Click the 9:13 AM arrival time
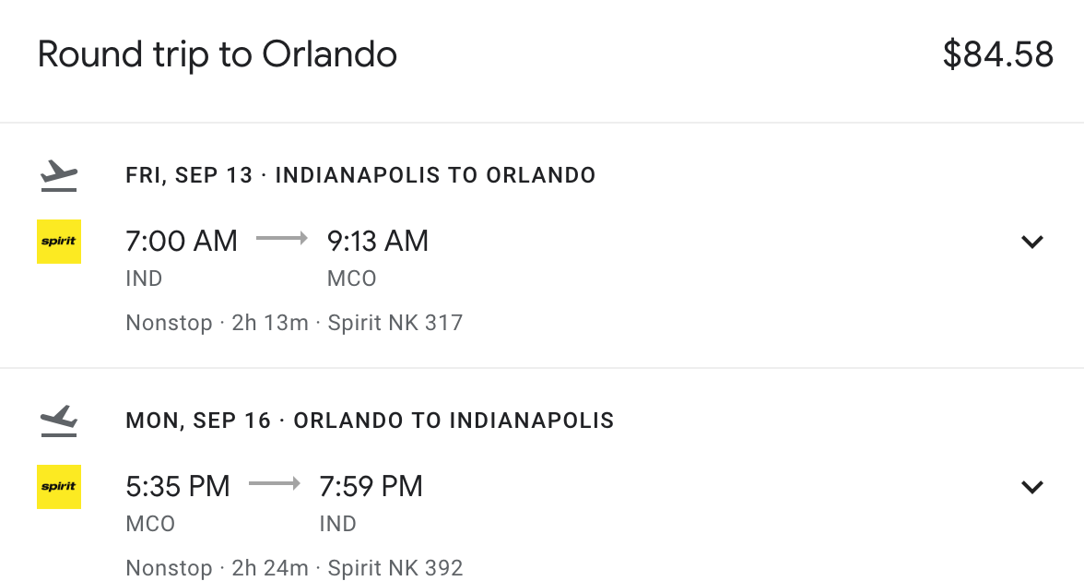Screen dimensions: 1084x581 click(378, 242)
